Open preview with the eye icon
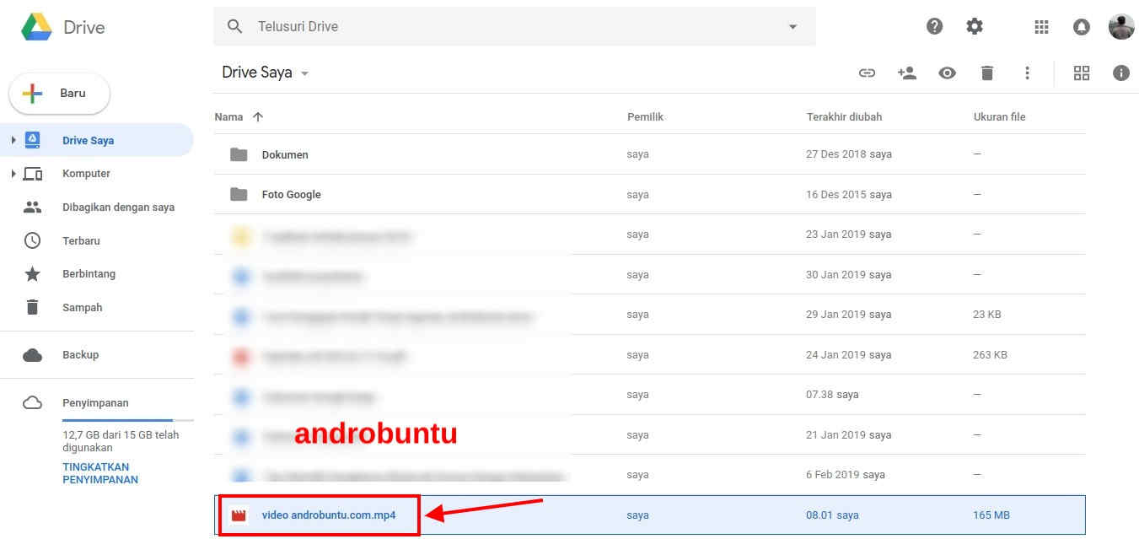 click(x=947, y=73)
